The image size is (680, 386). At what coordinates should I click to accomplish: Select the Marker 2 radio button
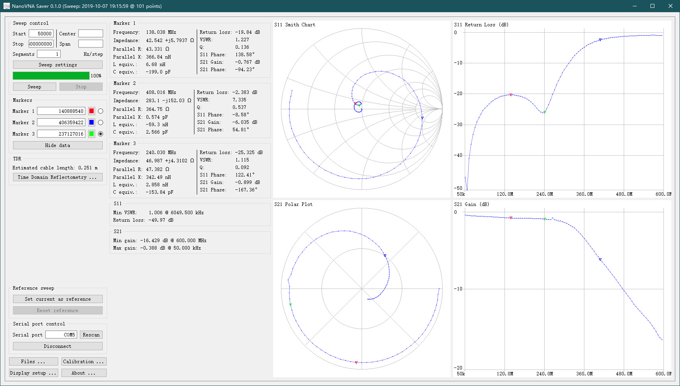click(100, 123)
